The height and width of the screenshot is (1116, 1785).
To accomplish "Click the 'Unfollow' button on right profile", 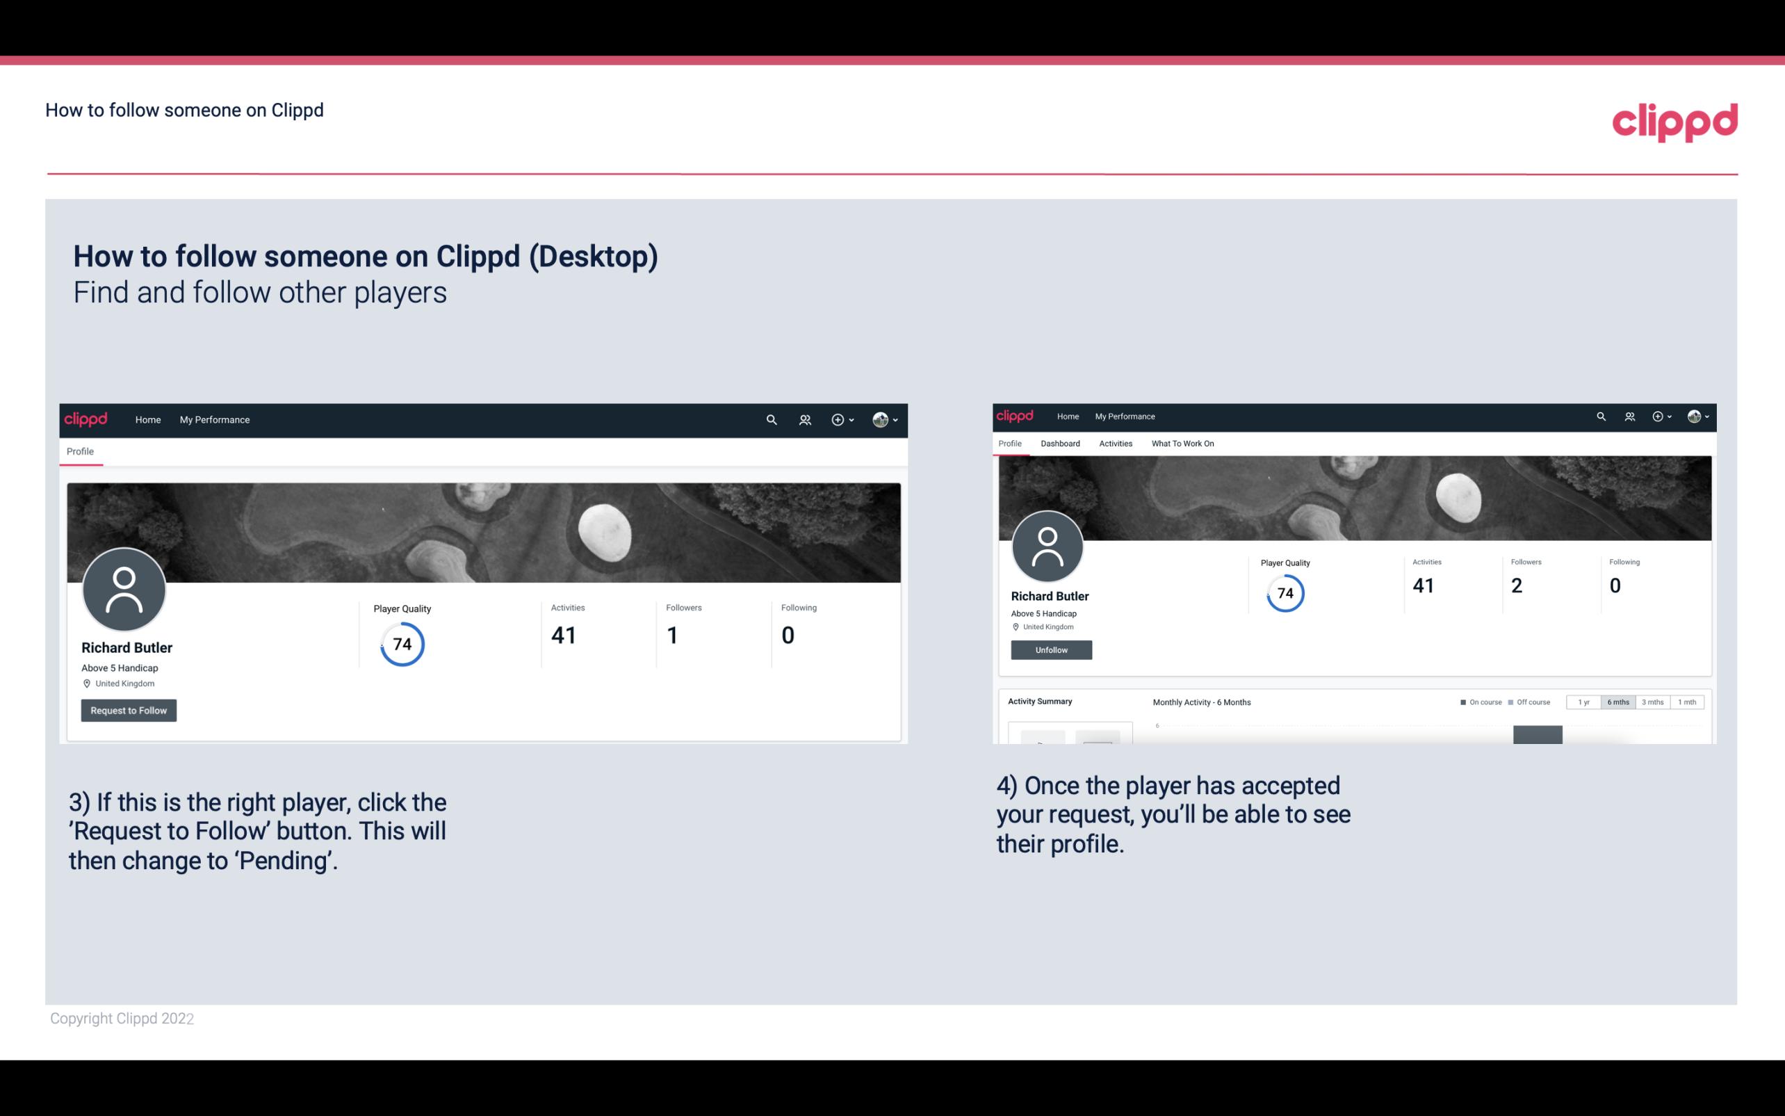I will pyautogui.click(x=1051, y=649).
